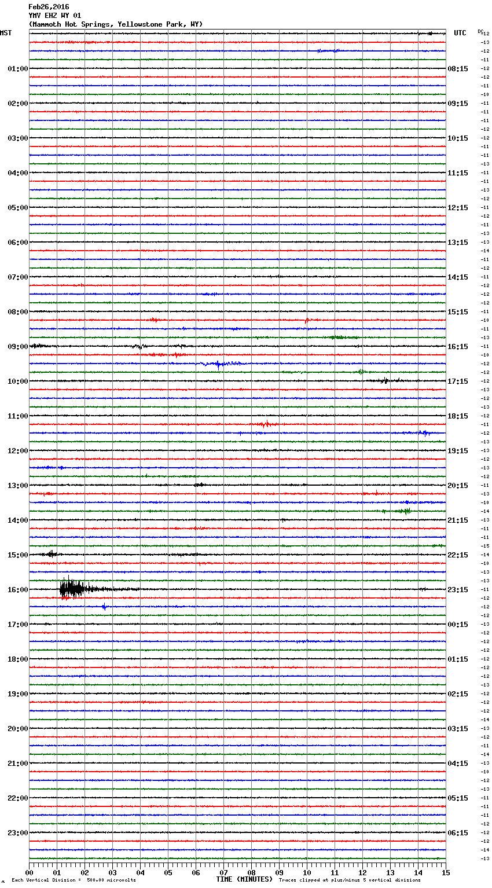The width and height of the screenshot is (492, 888).
Task: Select the 10:00 MST hour label
Action: click(18, 381)
